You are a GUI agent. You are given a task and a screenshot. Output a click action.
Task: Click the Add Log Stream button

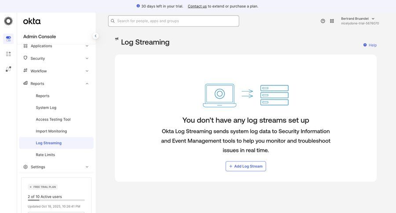point(246,166)
